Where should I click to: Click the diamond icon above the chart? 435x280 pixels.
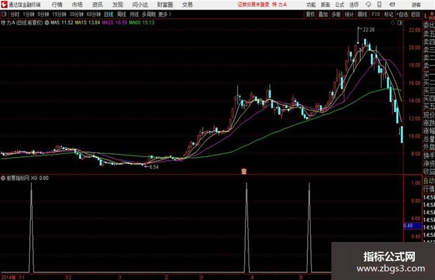click(393, 23)
